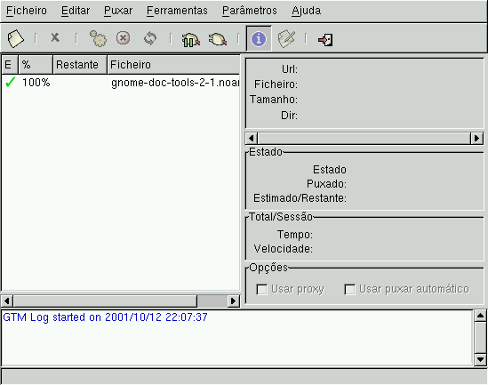Click the log pane scroll down arrow
This screenshot has width=488, height=385.
[x=480, y=360]
